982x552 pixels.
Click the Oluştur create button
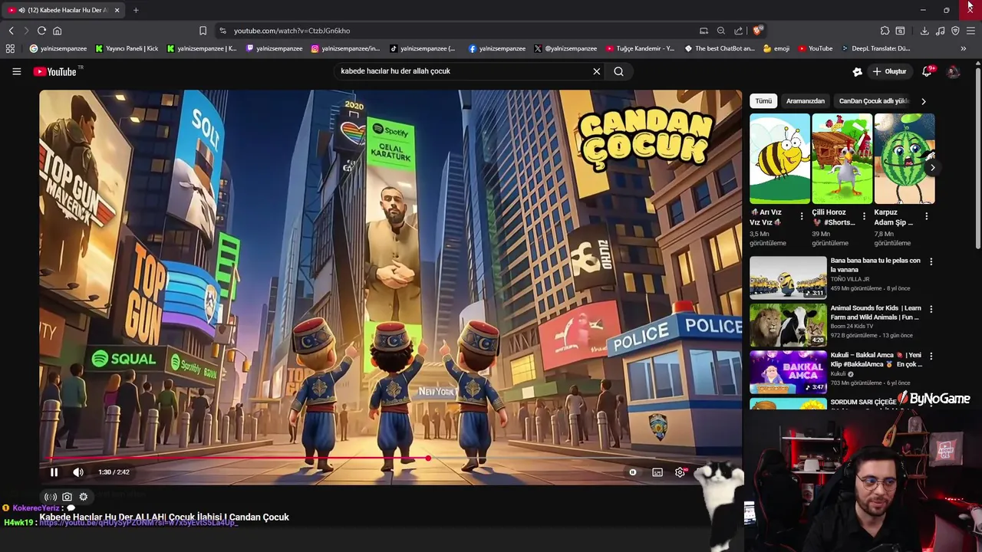(x=889, y=71)
